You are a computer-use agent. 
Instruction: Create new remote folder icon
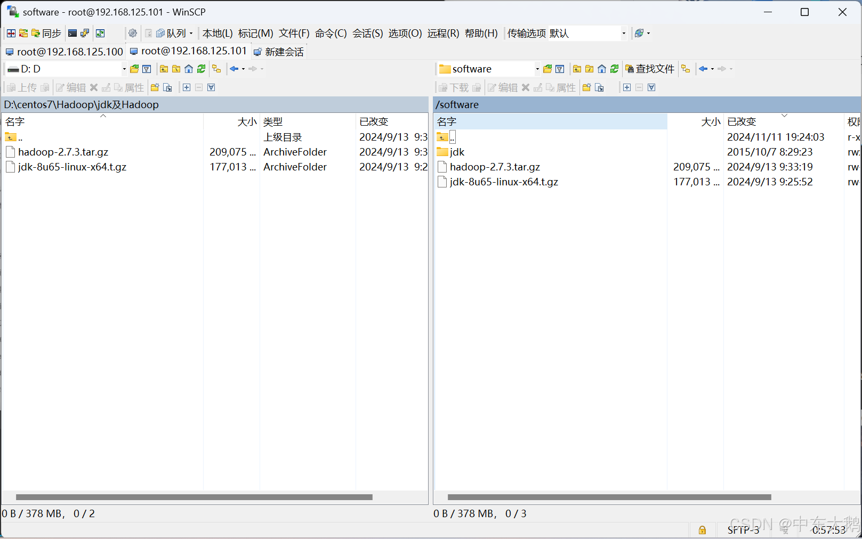(587, 87)
